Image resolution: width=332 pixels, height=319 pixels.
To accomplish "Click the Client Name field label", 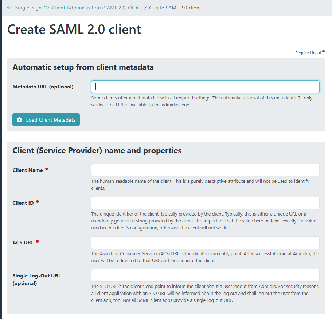I will click(28, 170).
